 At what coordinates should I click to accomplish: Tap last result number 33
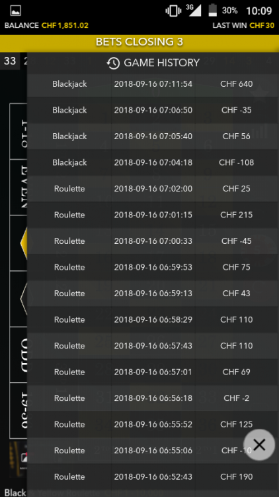coord(10,60)
